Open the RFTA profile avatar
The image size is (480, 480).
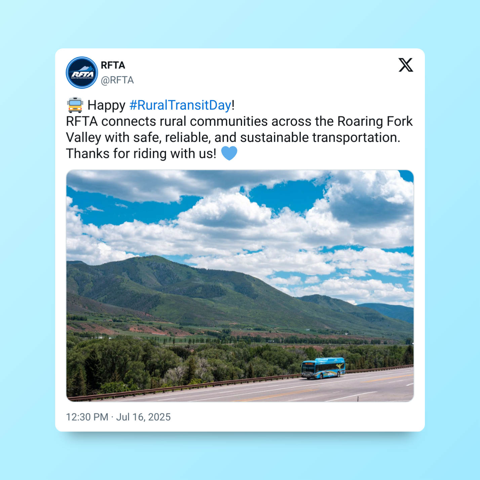(x=82, y=73)
